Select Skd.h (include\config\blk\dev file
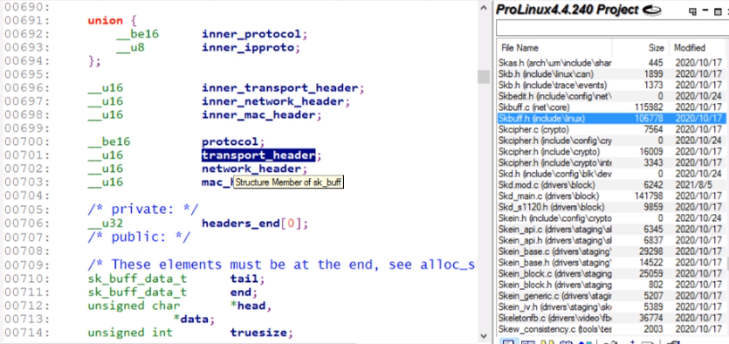The height and width of the screenshot is (344, 729). [x=611, y=174]
